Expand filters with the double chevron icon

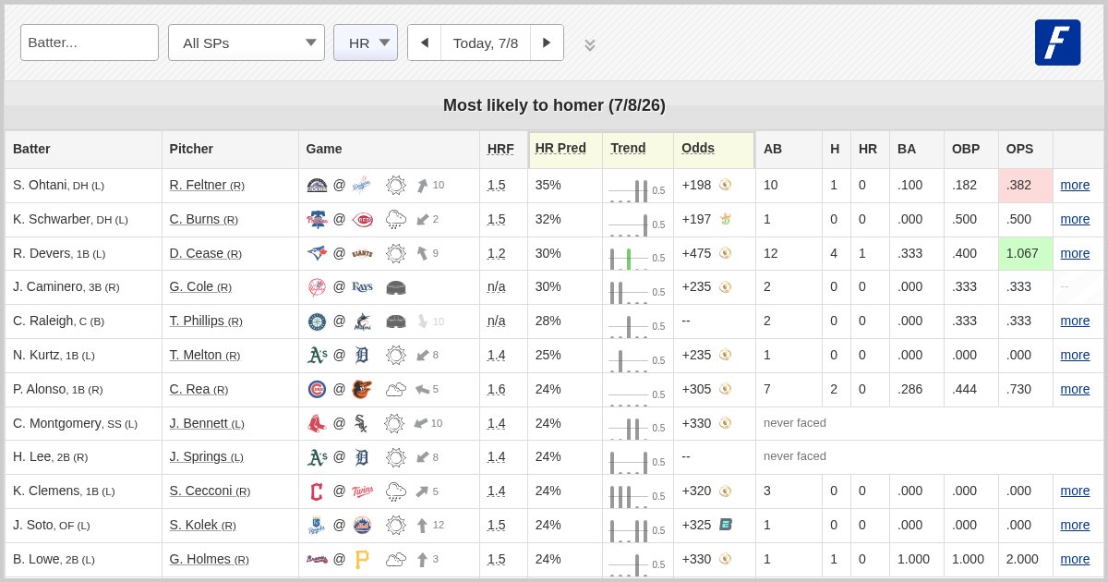tap(590, 44)
